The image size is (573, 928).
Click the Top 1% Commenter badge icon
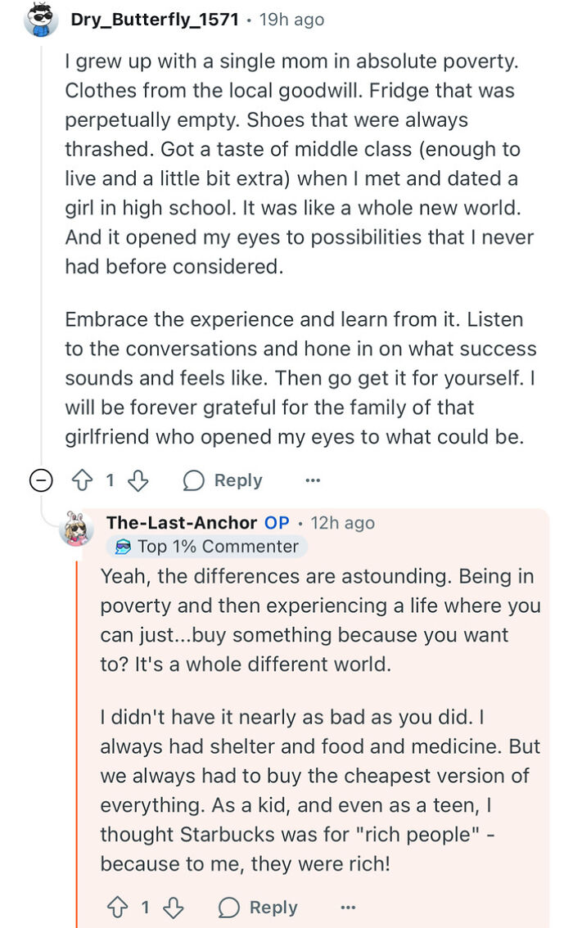123,547
